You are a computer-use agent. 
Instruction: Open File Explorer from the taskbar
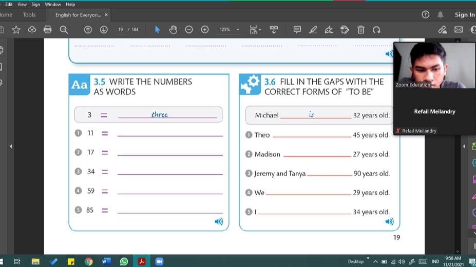pyautogui.click(x=35, y=261)
